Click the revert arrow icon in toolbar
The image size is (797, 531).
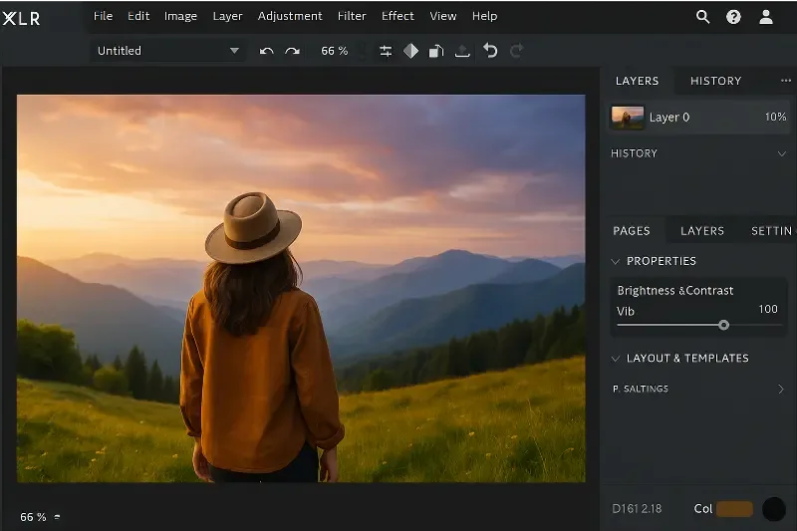pyautogui.click(x=490, y=50)
